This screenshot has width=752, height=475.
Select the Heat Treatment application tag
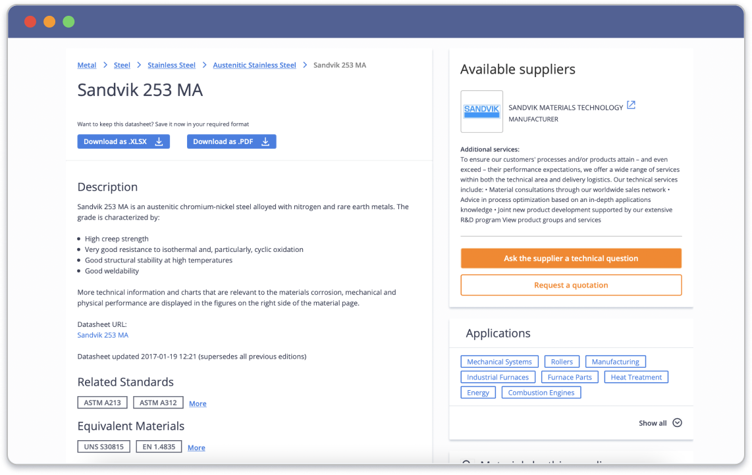(x=636, y=377)
